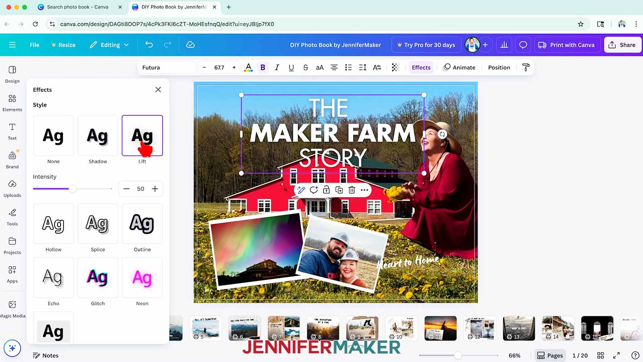Toggle italic formatting
This screenshot has width=643, height=362.
click(277, 68)
